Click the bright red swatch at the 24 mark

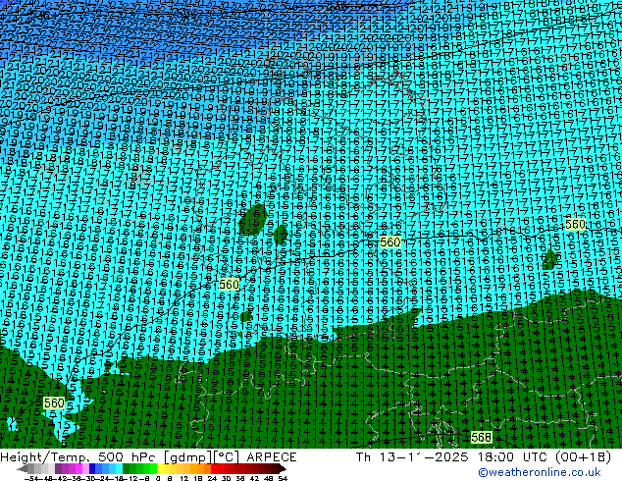214,468
